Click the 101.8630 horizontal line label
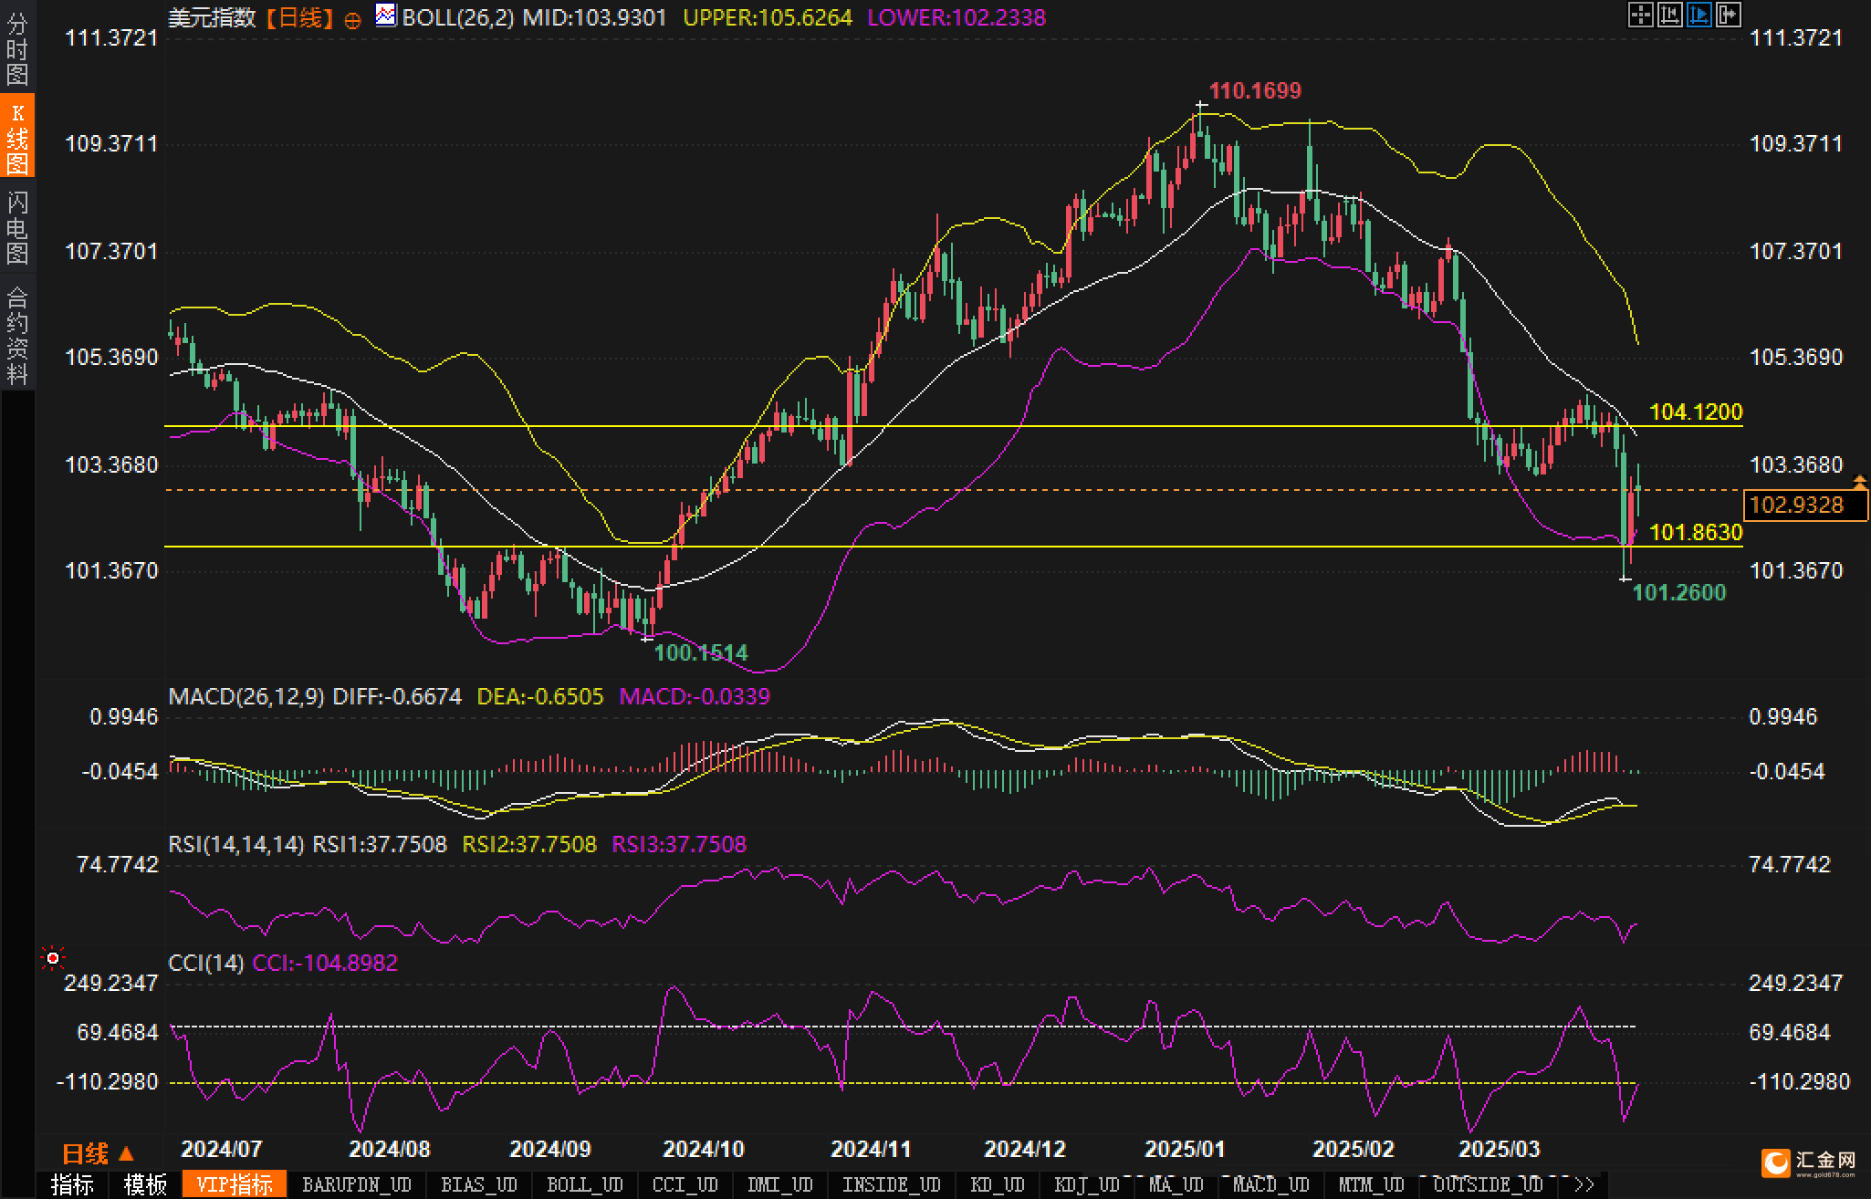 pyautogui.click(x=1697, y=532)
